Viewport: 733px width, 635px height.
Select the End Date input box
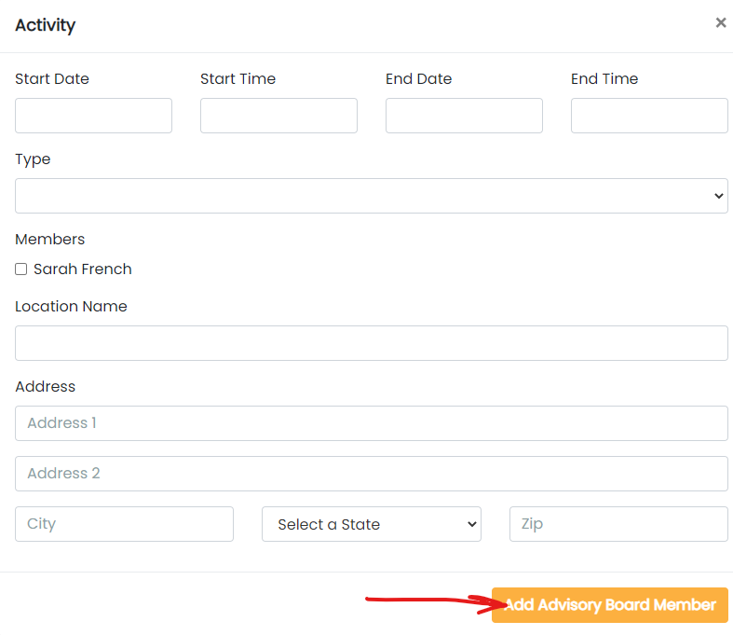point(464,116)
